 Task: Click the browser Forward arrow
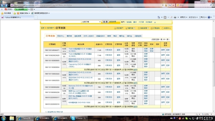[x=6, y=5]
